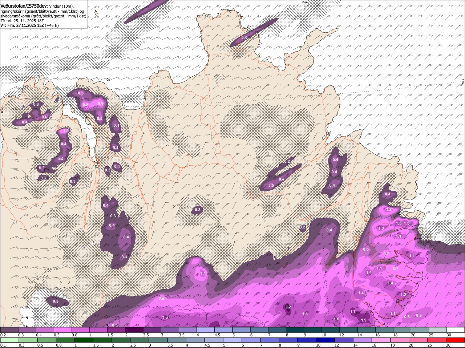Click the 0.2 label on the grey-pink snow scale
This screenshot has height=348, width=465.
click(x=3, y=335)
